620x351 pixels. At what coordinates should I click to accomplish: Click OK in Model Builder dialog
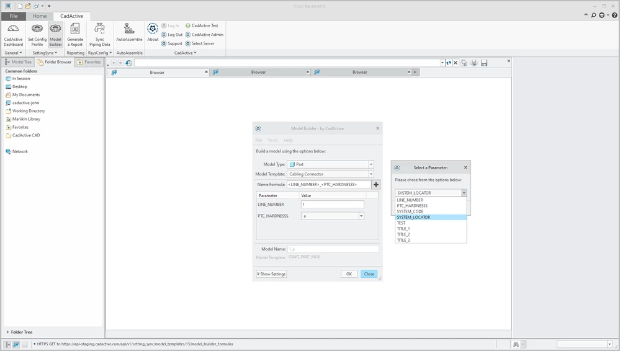tap(349, 274)
